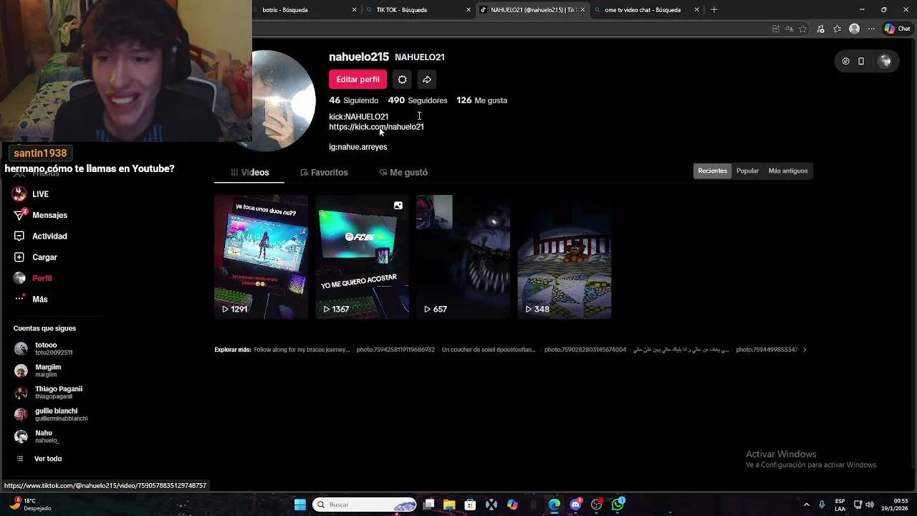Open the video with 1291 views

pyautogui.click(x=261, y=257)
